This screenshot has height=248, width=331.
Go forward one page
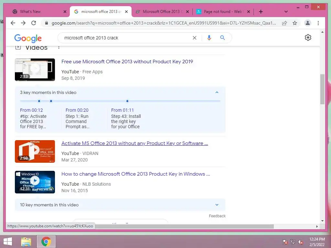click(x=23, y=23)
